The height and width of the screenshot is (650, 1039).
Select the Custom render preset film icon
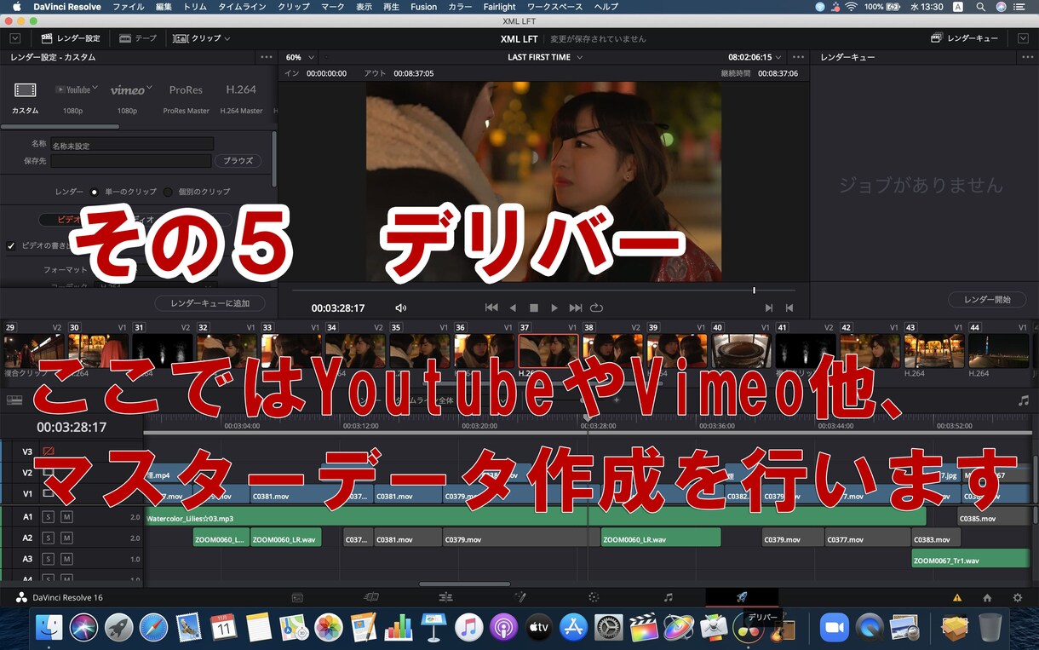[26, 89]
